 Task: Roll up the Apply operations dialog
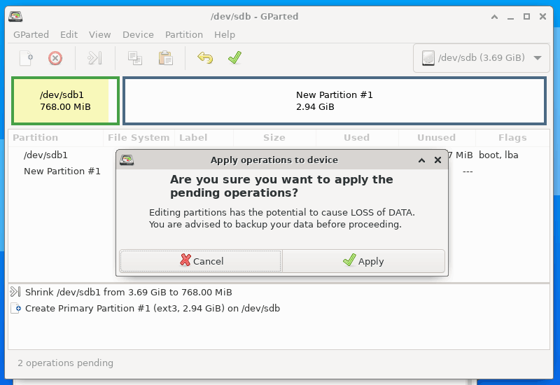pyautogui.click(x=422, y=160)
